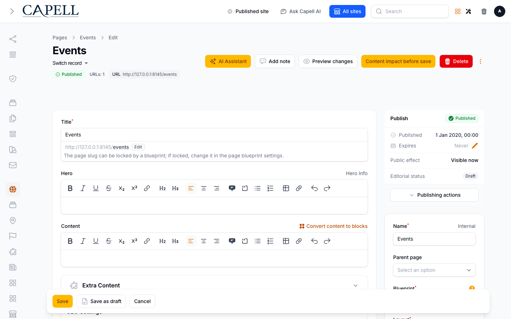Open the share icon in the left sidebar
The image size is (511, 319).
13,39
